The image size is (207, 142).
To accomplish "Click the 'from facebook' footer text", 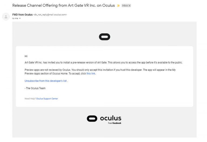I will 115,123.
